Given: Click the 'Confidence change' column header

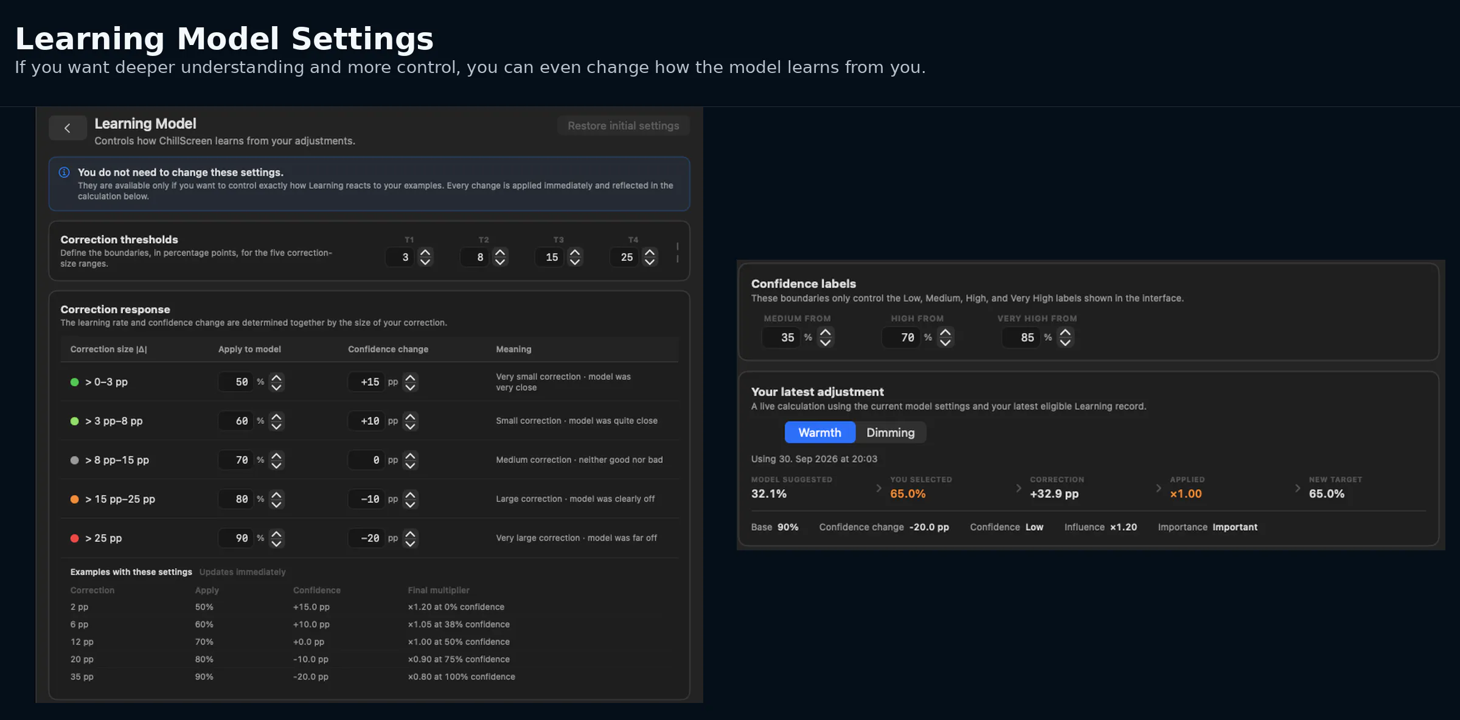Looking at the screenshot, I should pyautogui.click(x=388, y=349).
